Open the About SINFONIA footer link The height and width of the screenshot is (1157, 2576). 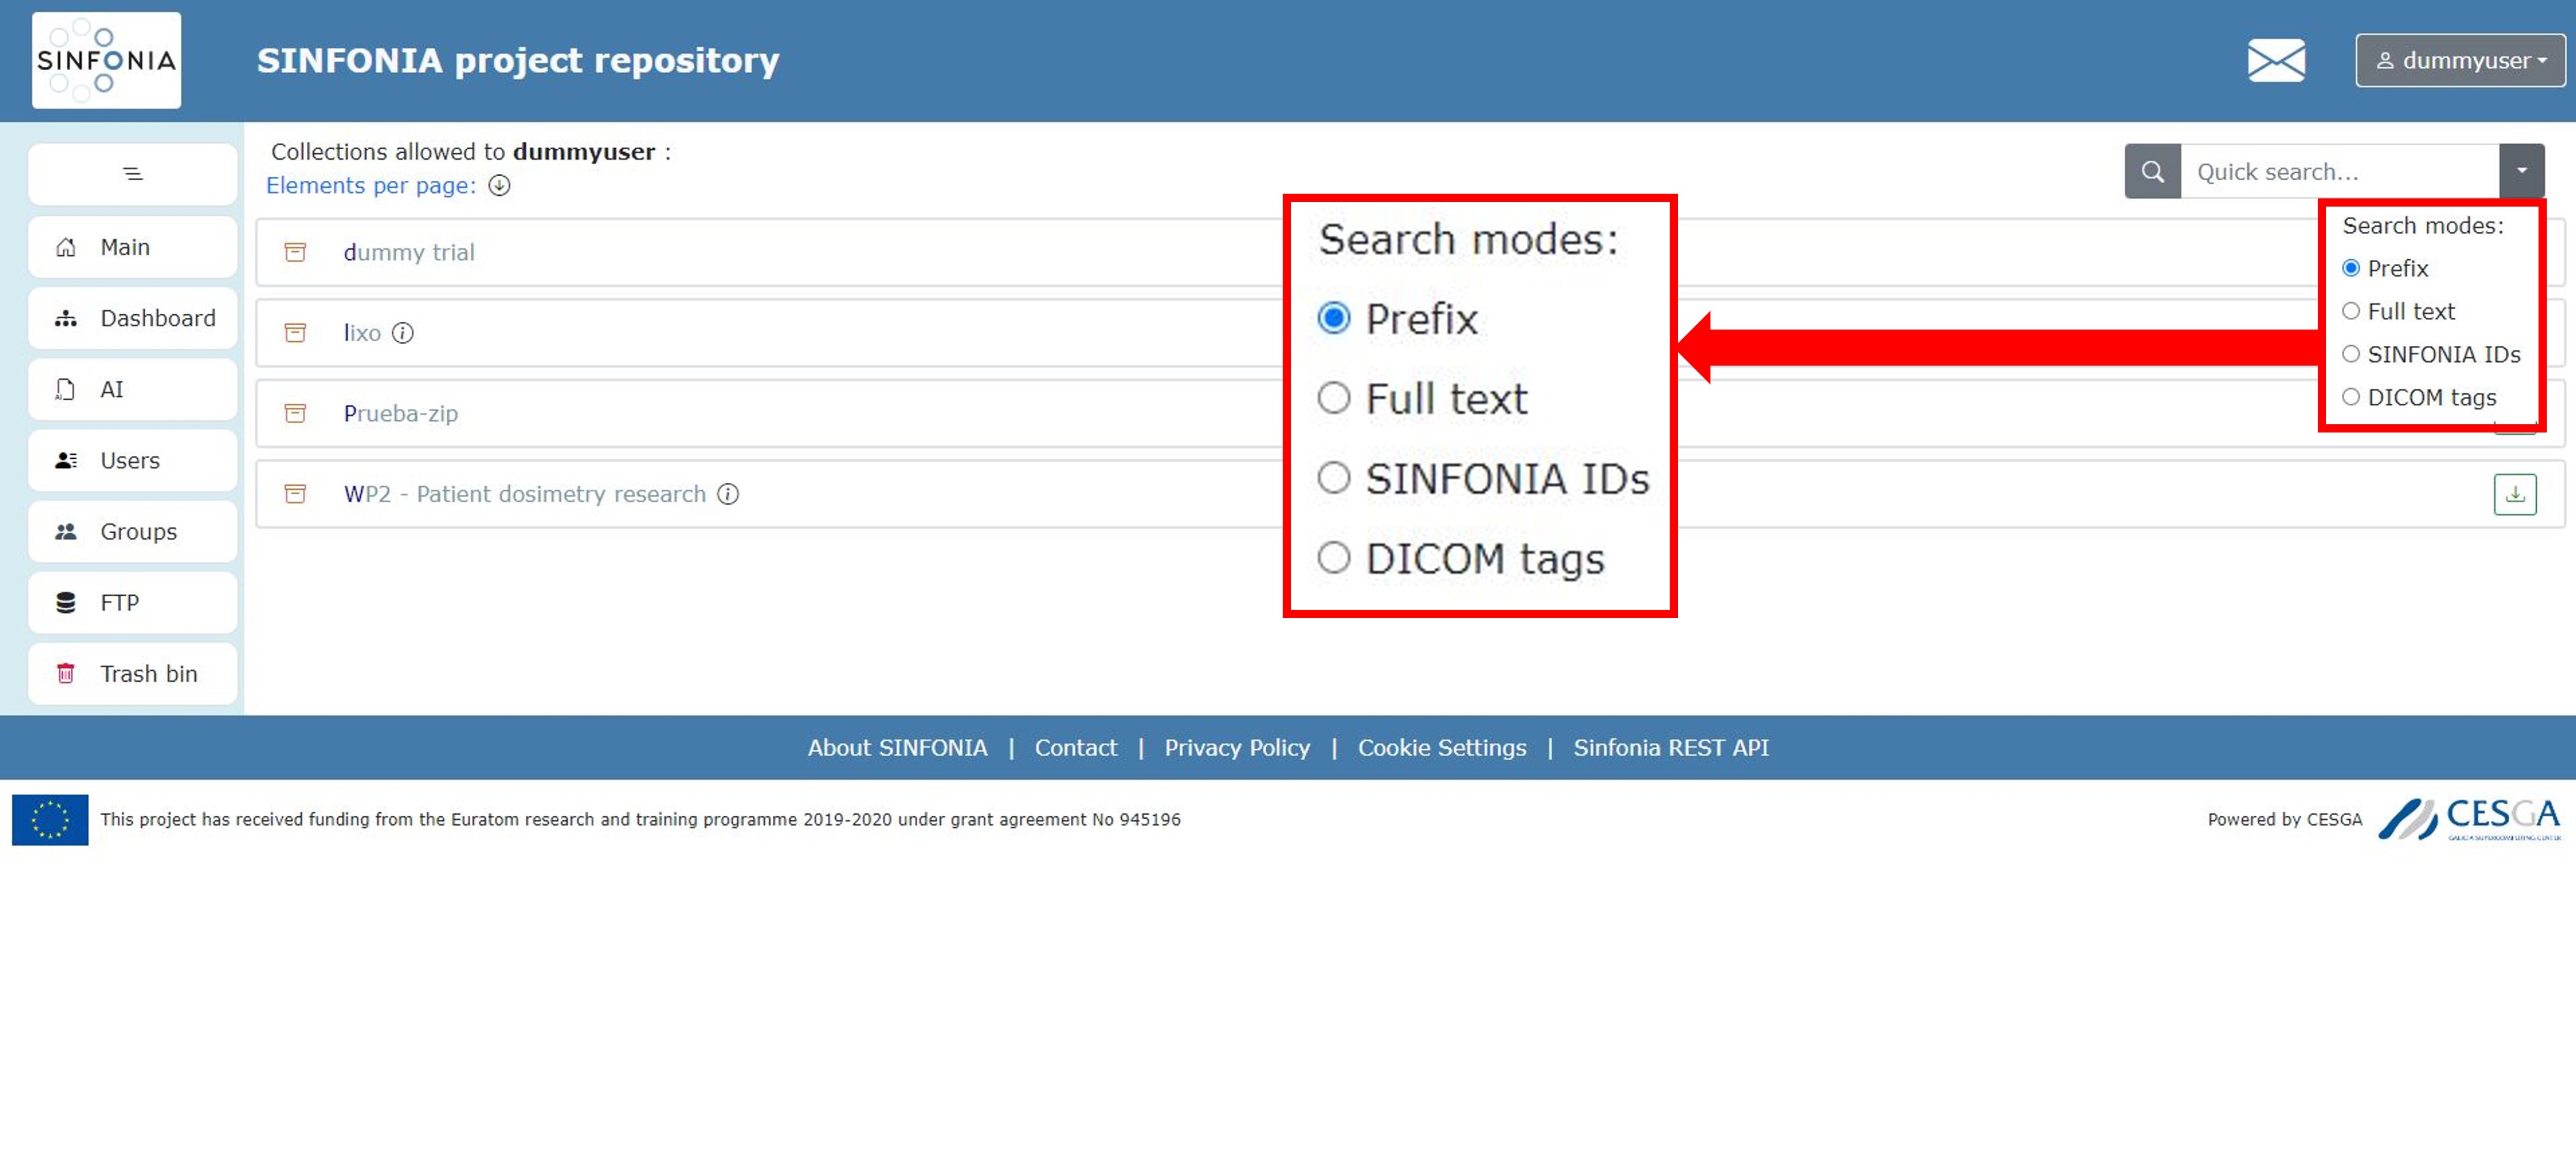pyautogui.click(x=897, y=747)
